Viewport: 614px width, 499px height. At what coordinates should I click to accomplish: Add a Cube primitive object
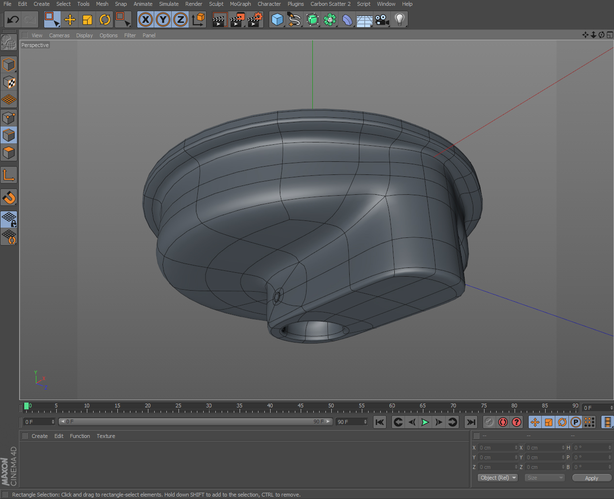pyautogui.click(x=277, y=20)
